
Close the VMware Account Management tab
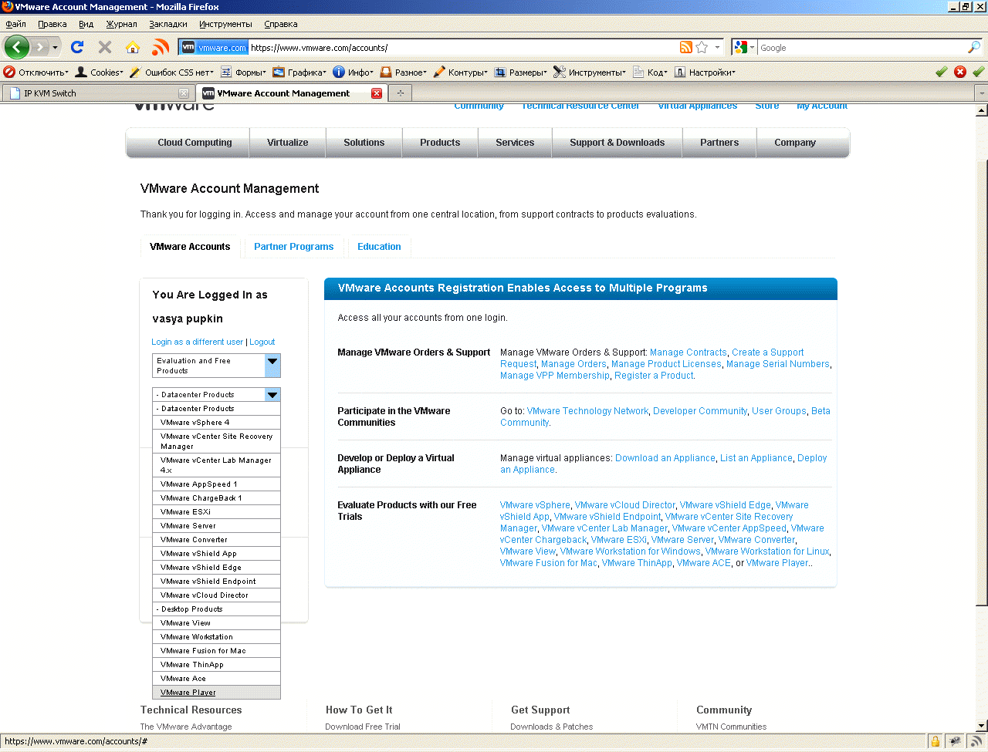pos(377,93)
